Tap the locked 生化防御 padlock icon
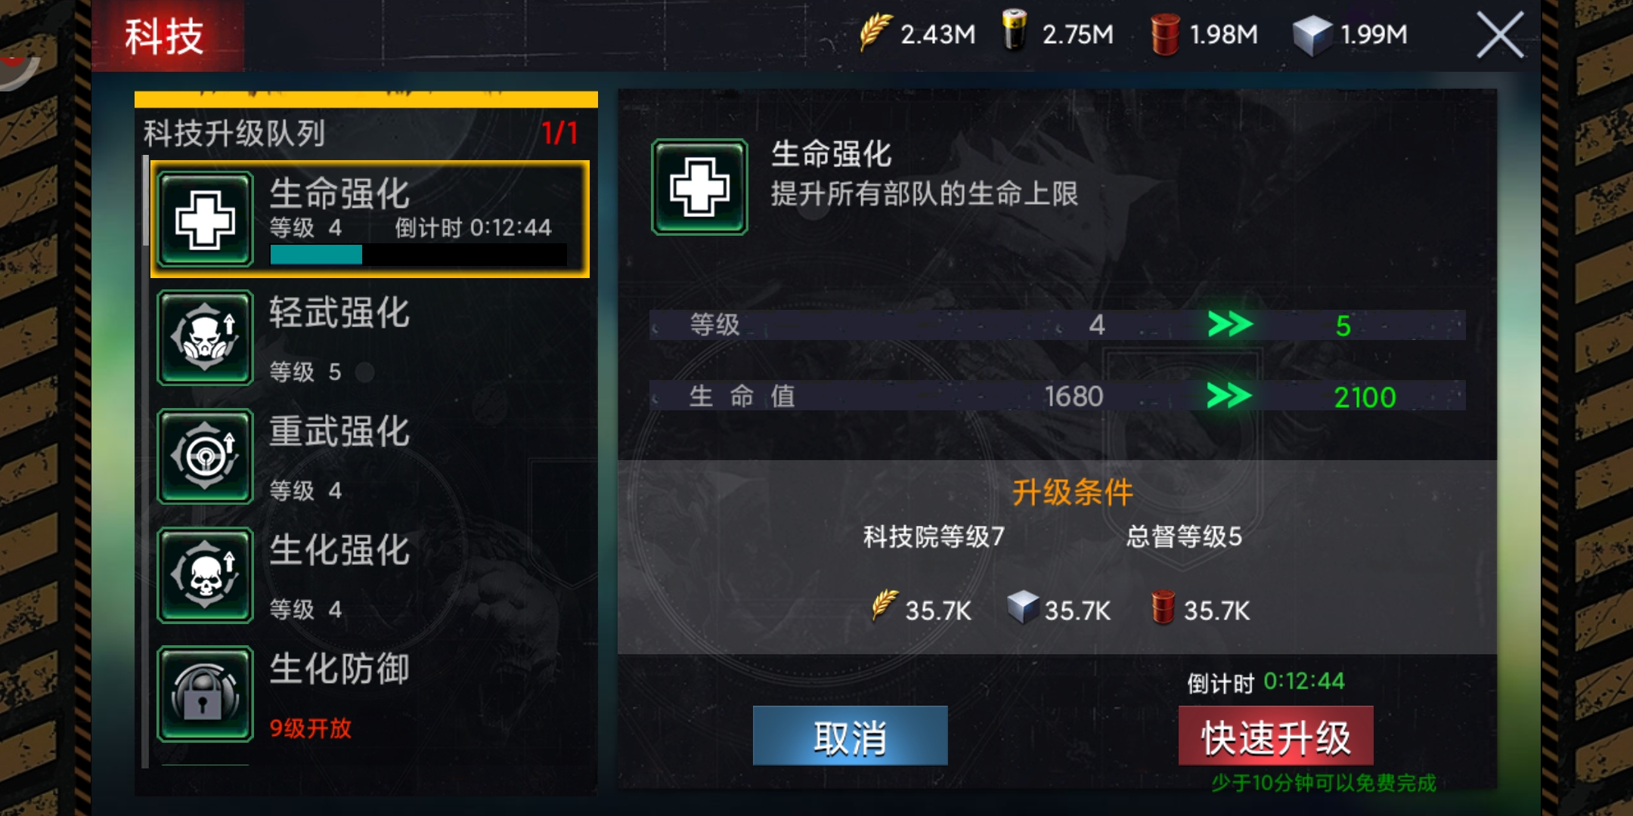The height and width of the screenshot is (816, 1633). point(205,694)
